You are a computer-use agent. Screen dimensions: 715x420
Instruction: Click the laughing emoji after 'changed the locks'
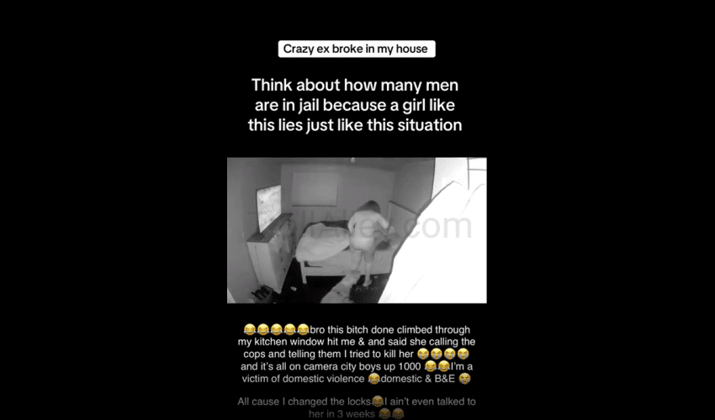[x=377, y=402]
